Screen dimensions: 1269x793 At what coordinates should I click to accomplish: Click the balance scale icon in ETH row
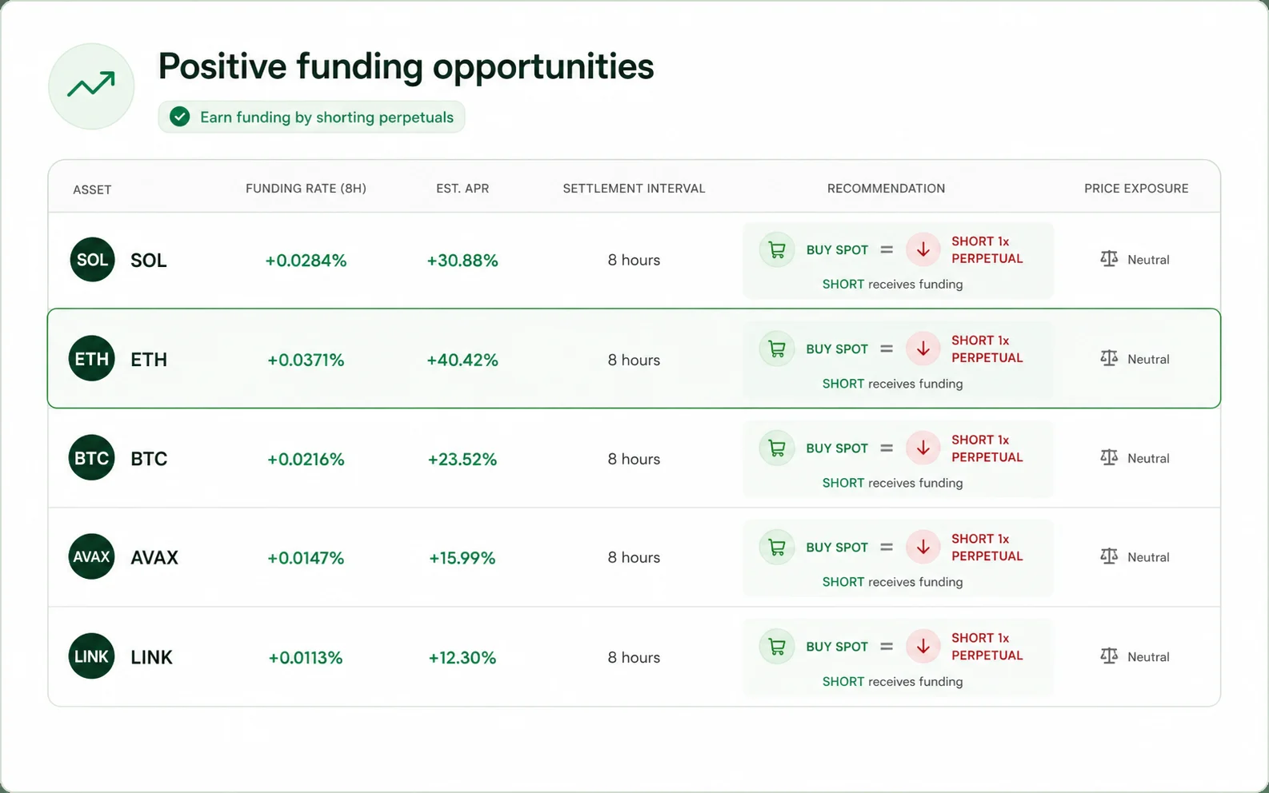pos(1109,358)
